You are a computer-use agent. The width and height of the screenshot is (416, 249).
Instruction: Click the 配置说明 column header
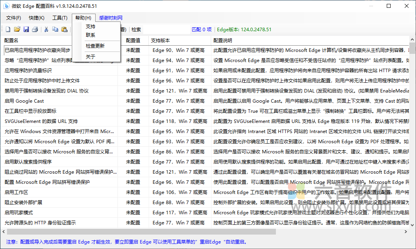(222, 40)
